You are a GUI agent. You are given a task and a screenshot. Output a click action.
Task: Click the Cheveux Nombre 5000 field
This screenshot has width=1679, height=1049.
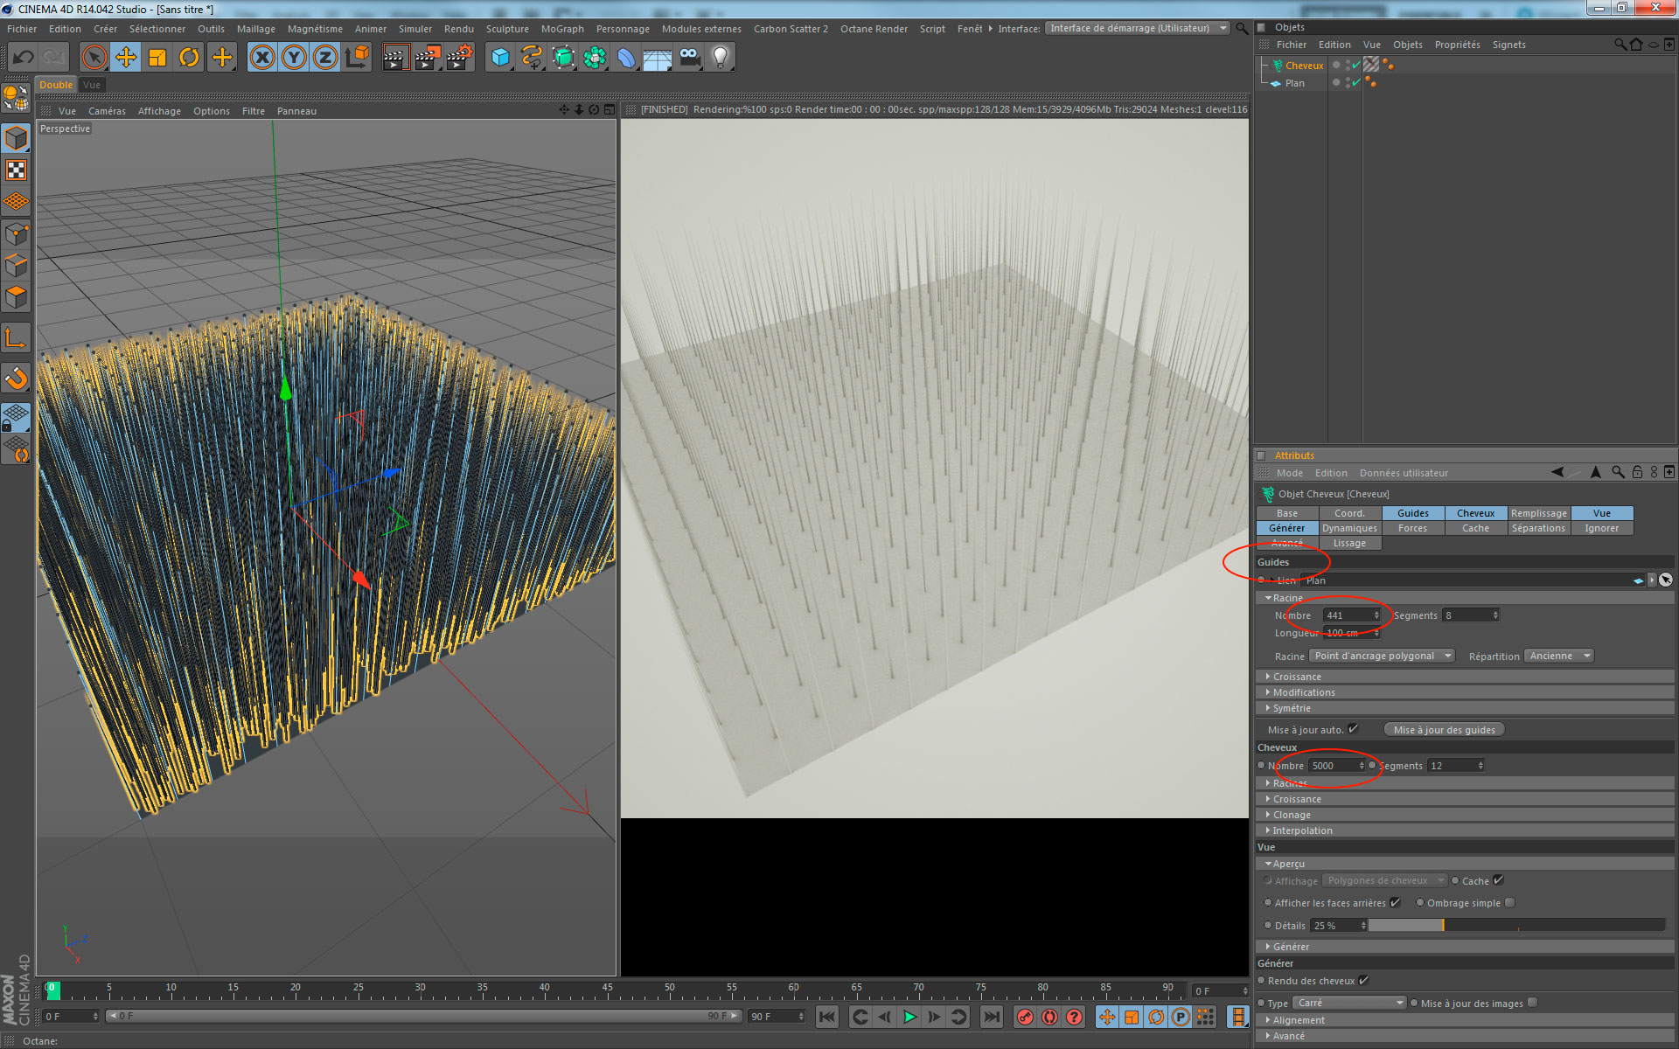1333,766
